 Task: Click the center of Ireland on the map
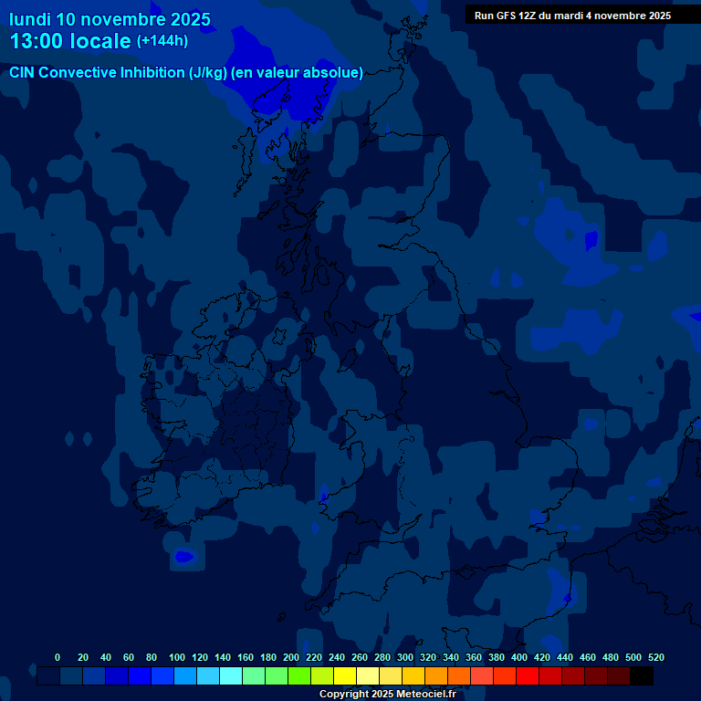click(x=214, y=411)
